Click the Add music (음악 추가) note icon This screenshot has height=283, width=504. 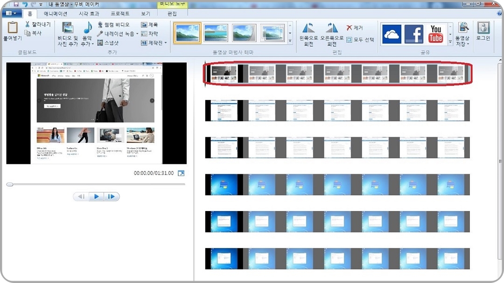click(87, 28)
